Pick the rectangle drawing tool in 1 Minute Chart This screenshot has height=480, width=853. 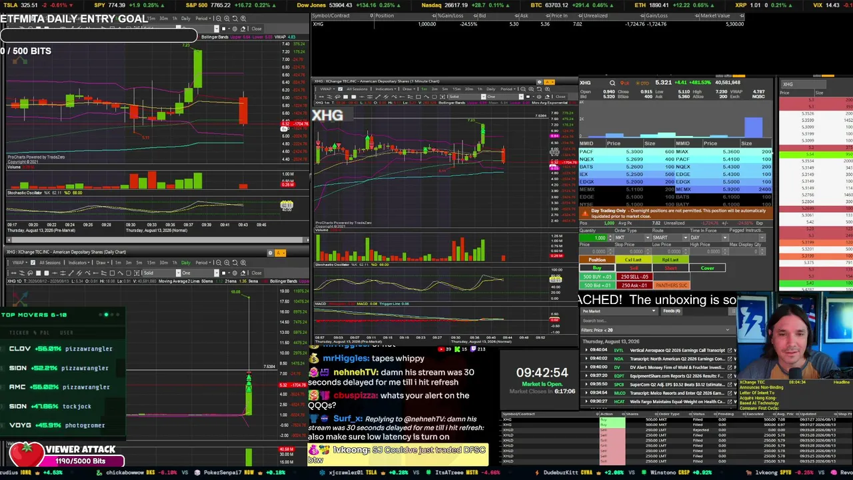point(419,97)
